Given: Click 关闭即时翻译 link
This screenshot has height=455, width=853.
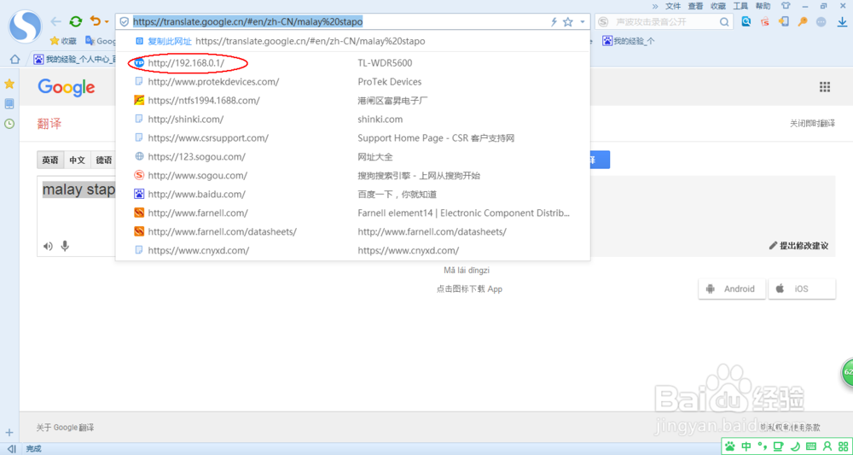Looking at the screenshot, I should tap(813, 124).
